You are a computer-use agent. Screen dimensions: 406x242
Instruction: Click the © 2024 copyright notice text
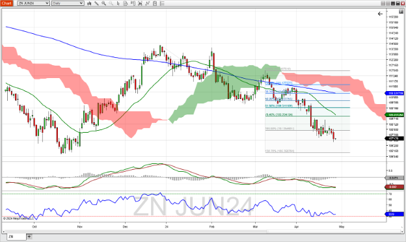point(18,219)
